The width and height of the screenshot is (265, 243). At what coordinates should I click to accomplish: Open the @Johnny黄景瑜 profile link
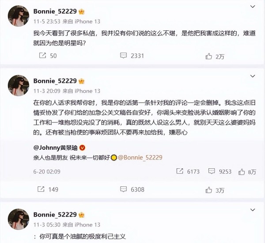coord(56,148)
